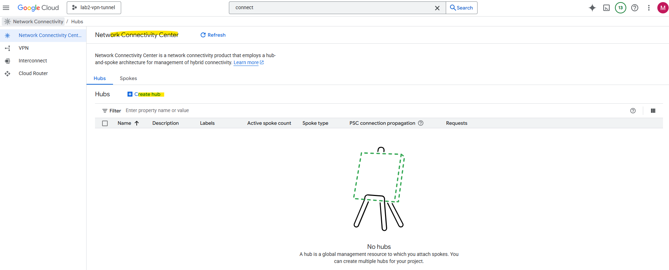669x270 pixels.
Task: Switch to the Spokes tab
Action: click(128, 78)
